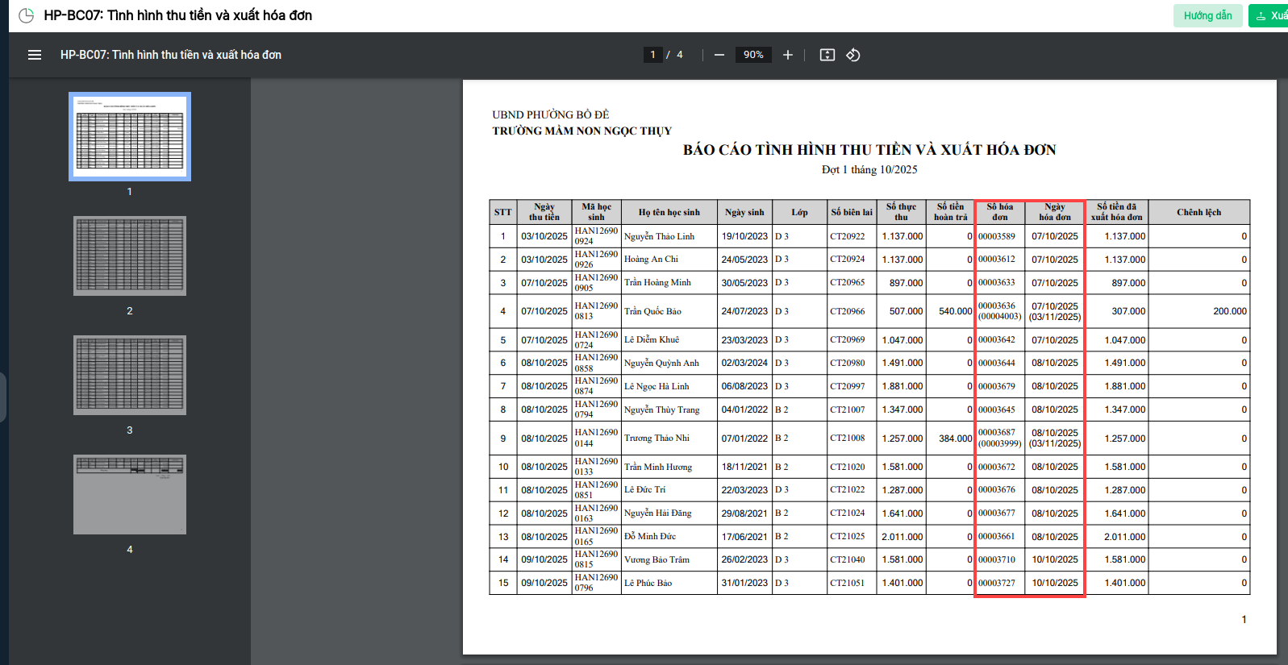This screenshot has height=665, width=1288.
Task: Click the Ngày hóa đơn column header
Action: pos(1055,212)
